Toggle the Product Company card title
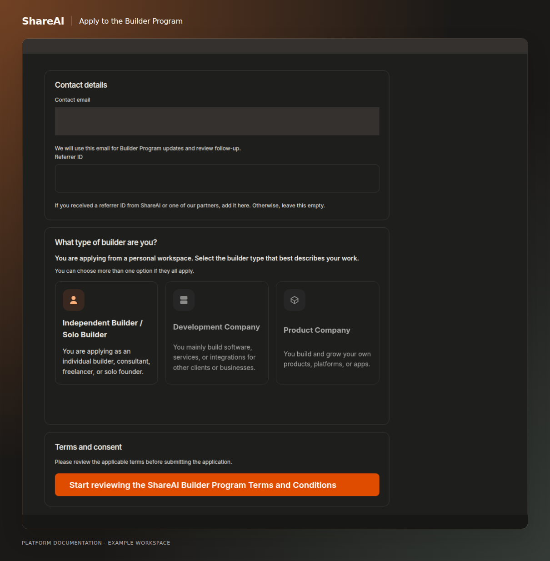Screen dimensions: 550x561 tap(317, 330)
